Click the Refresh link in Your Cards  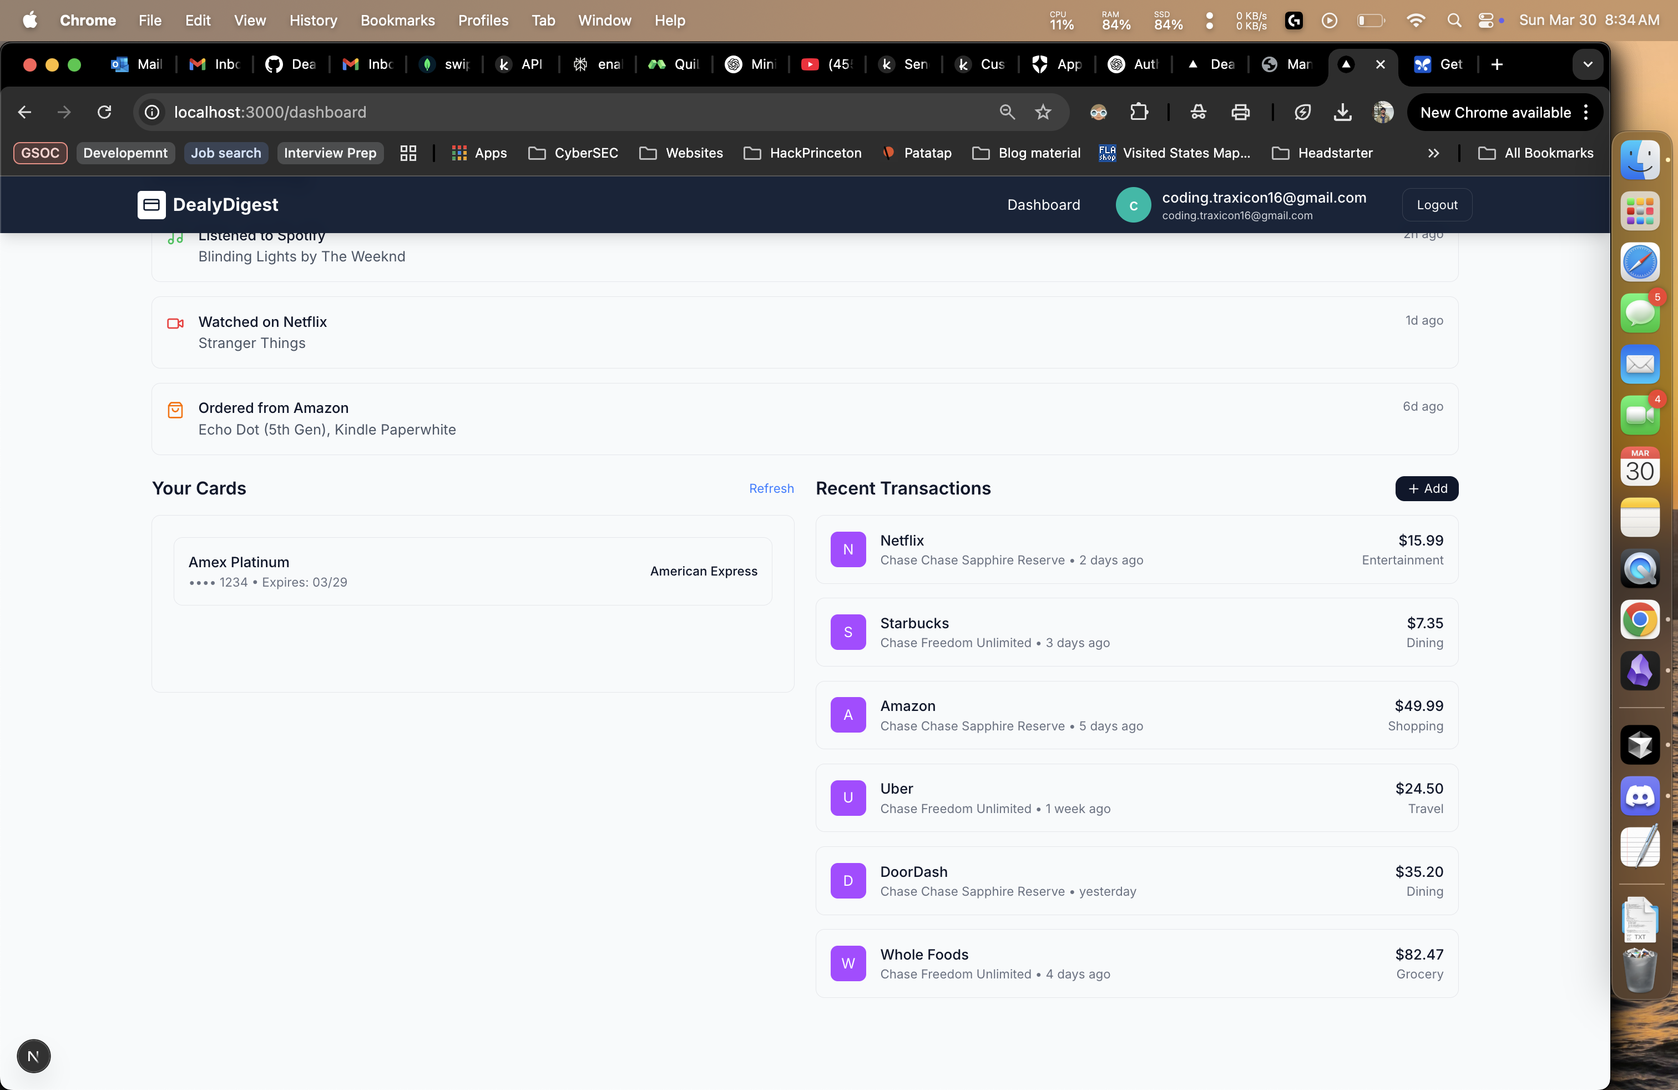click(771, 488)
